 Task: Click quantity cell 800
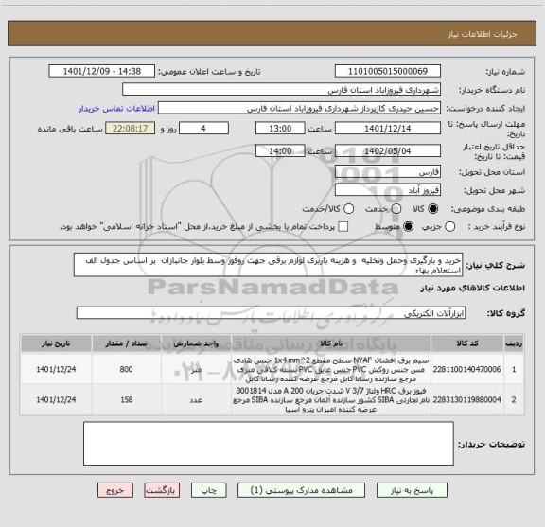coord(126,369)
